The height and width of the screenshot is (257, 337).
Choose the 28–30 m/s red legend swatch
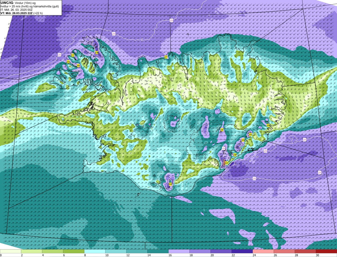coord(305,251)
